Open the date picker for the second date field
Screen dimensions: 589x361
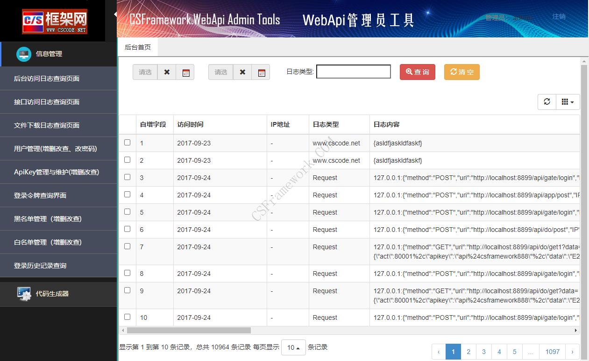pos(261,72)
